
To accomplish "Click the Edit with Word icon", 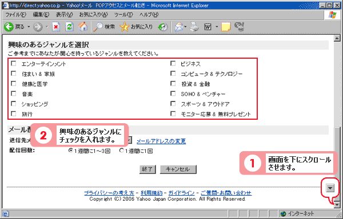I will (x=208, y=27).
